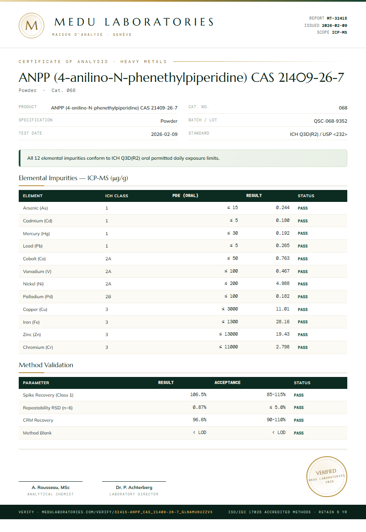Image resolution: width=366 pixels, height=532 pixels.
Task: Click the Lead (Pb) row label
Action: pos(33,246)
